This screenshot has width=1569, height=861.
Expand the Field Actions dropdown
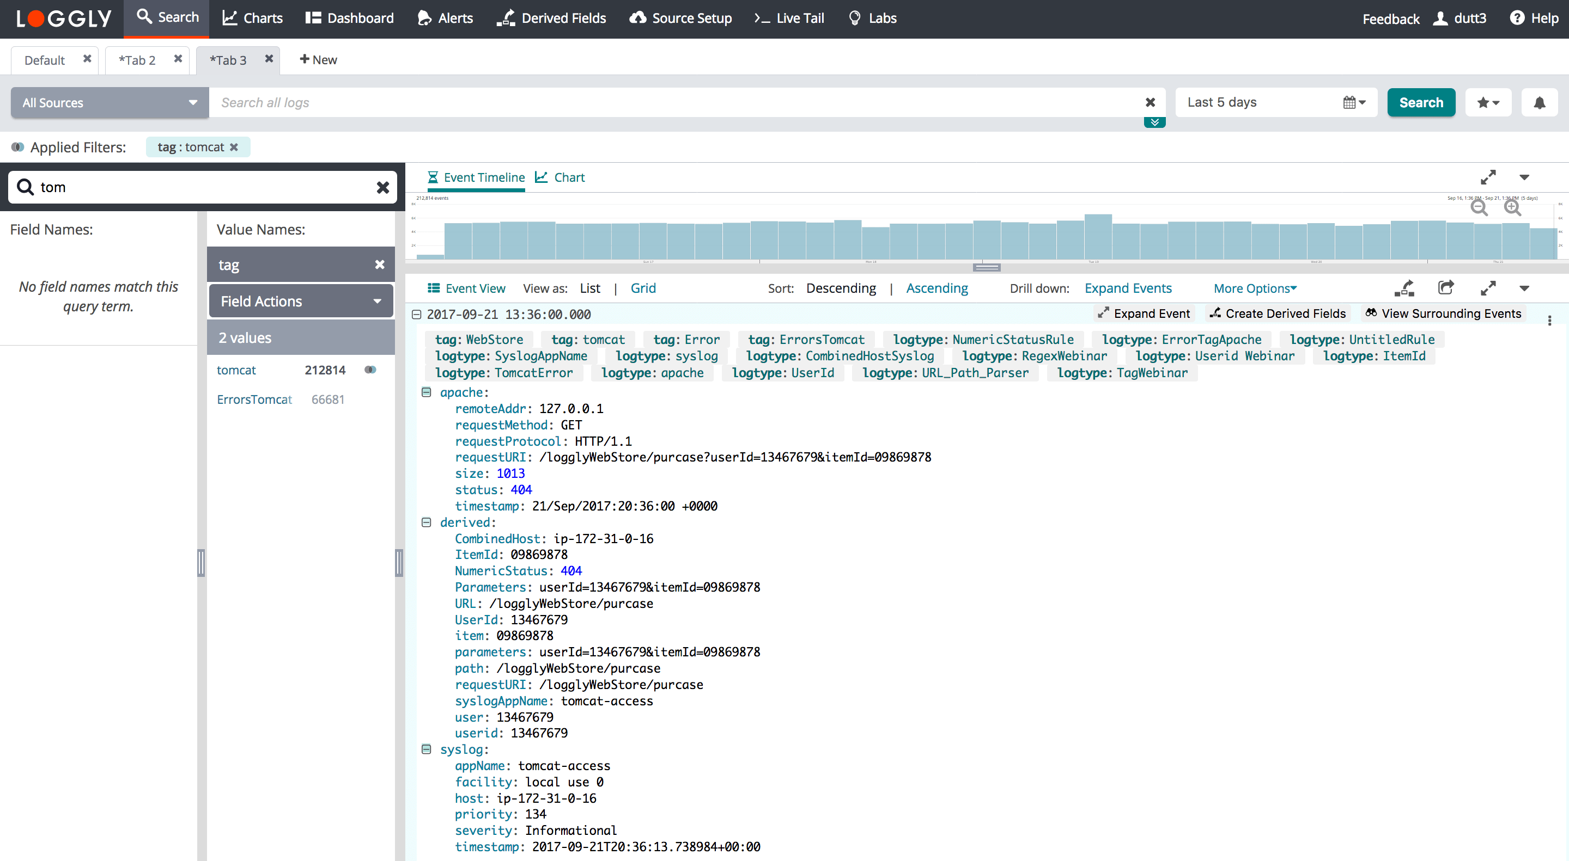[301, 301]
